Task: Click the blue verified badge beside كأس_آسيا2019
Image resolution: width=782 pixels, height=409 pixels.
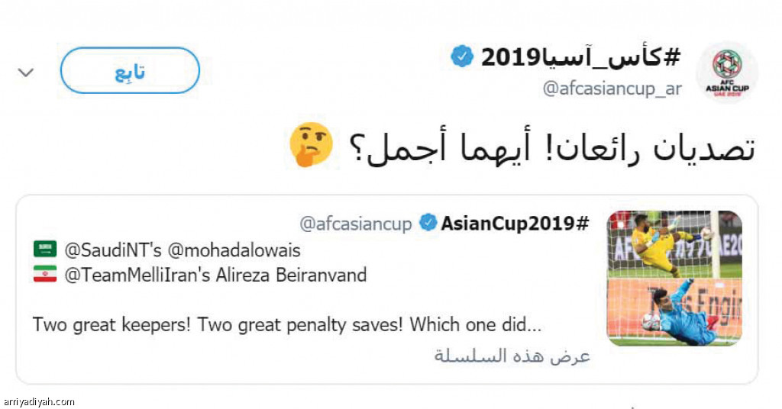Action: (x=462, y=56)
